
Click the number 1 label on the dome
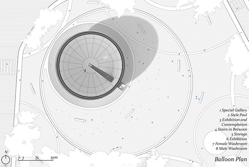86,70
